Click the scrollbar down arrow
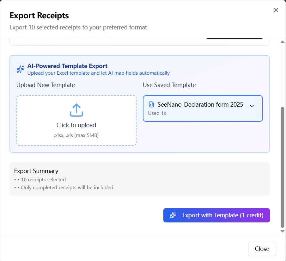The image size is (286, 261). [x=282, y=231]
